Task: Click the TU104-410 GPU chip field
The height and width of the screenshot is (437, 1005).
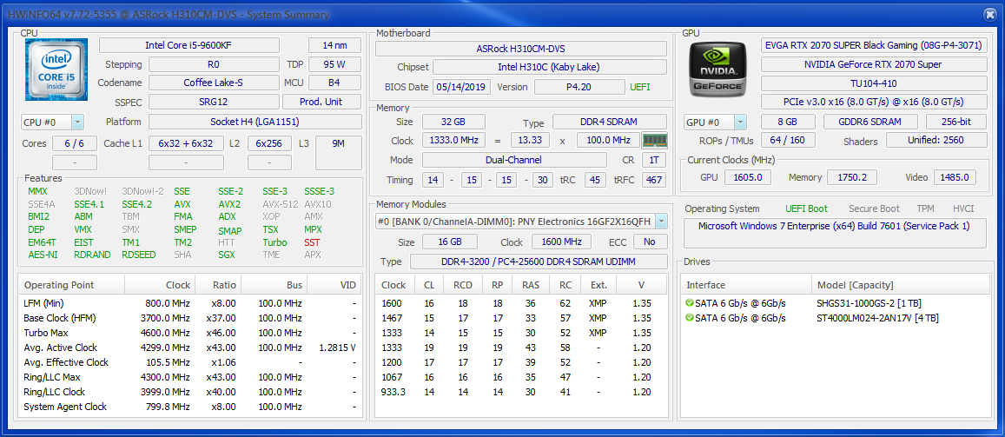Action: 874,83
